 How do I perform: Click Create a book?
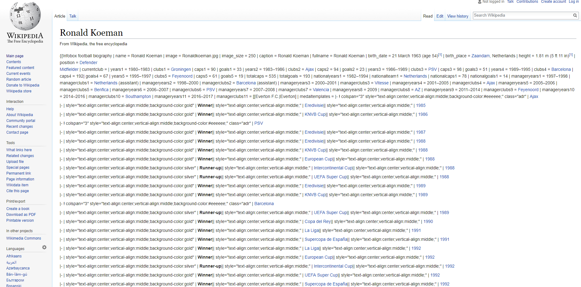18,209
